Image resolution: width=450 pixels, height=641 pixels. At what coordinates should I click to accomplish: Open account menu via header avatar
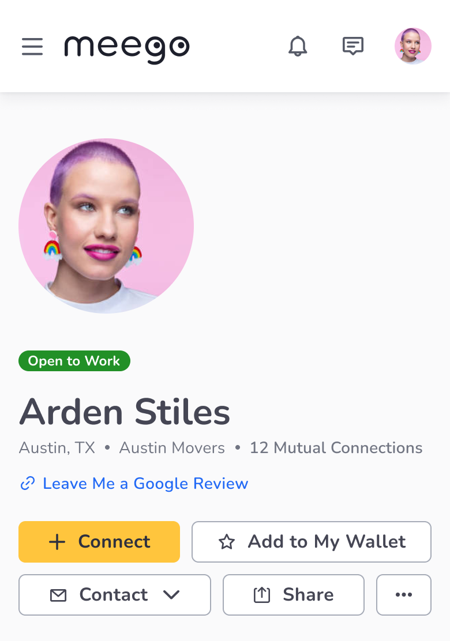pos(412,46)
